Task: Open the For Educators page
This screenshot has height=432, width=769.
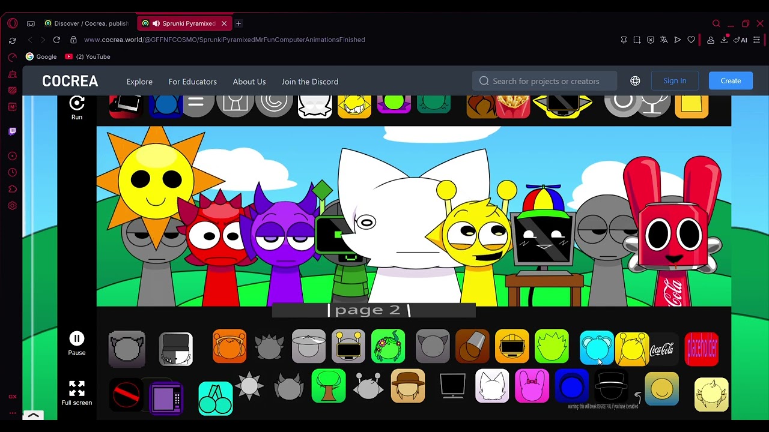Action: coord(192,82)
